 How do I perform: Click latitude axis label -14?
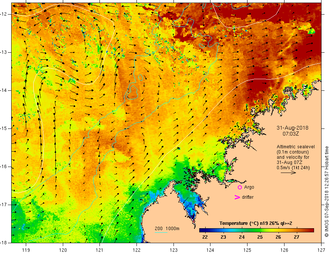4,90
